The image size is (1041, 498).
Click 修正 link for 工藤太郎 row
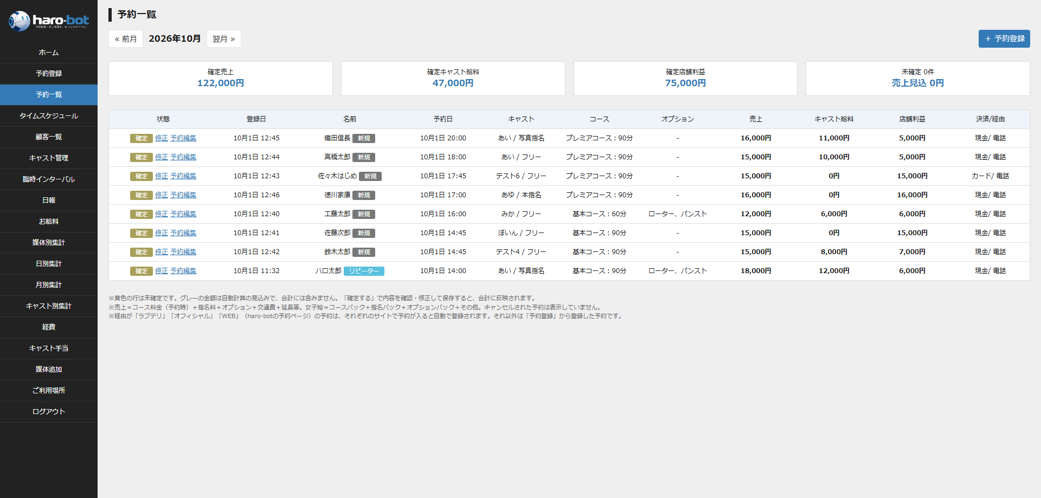pos(162,214)
